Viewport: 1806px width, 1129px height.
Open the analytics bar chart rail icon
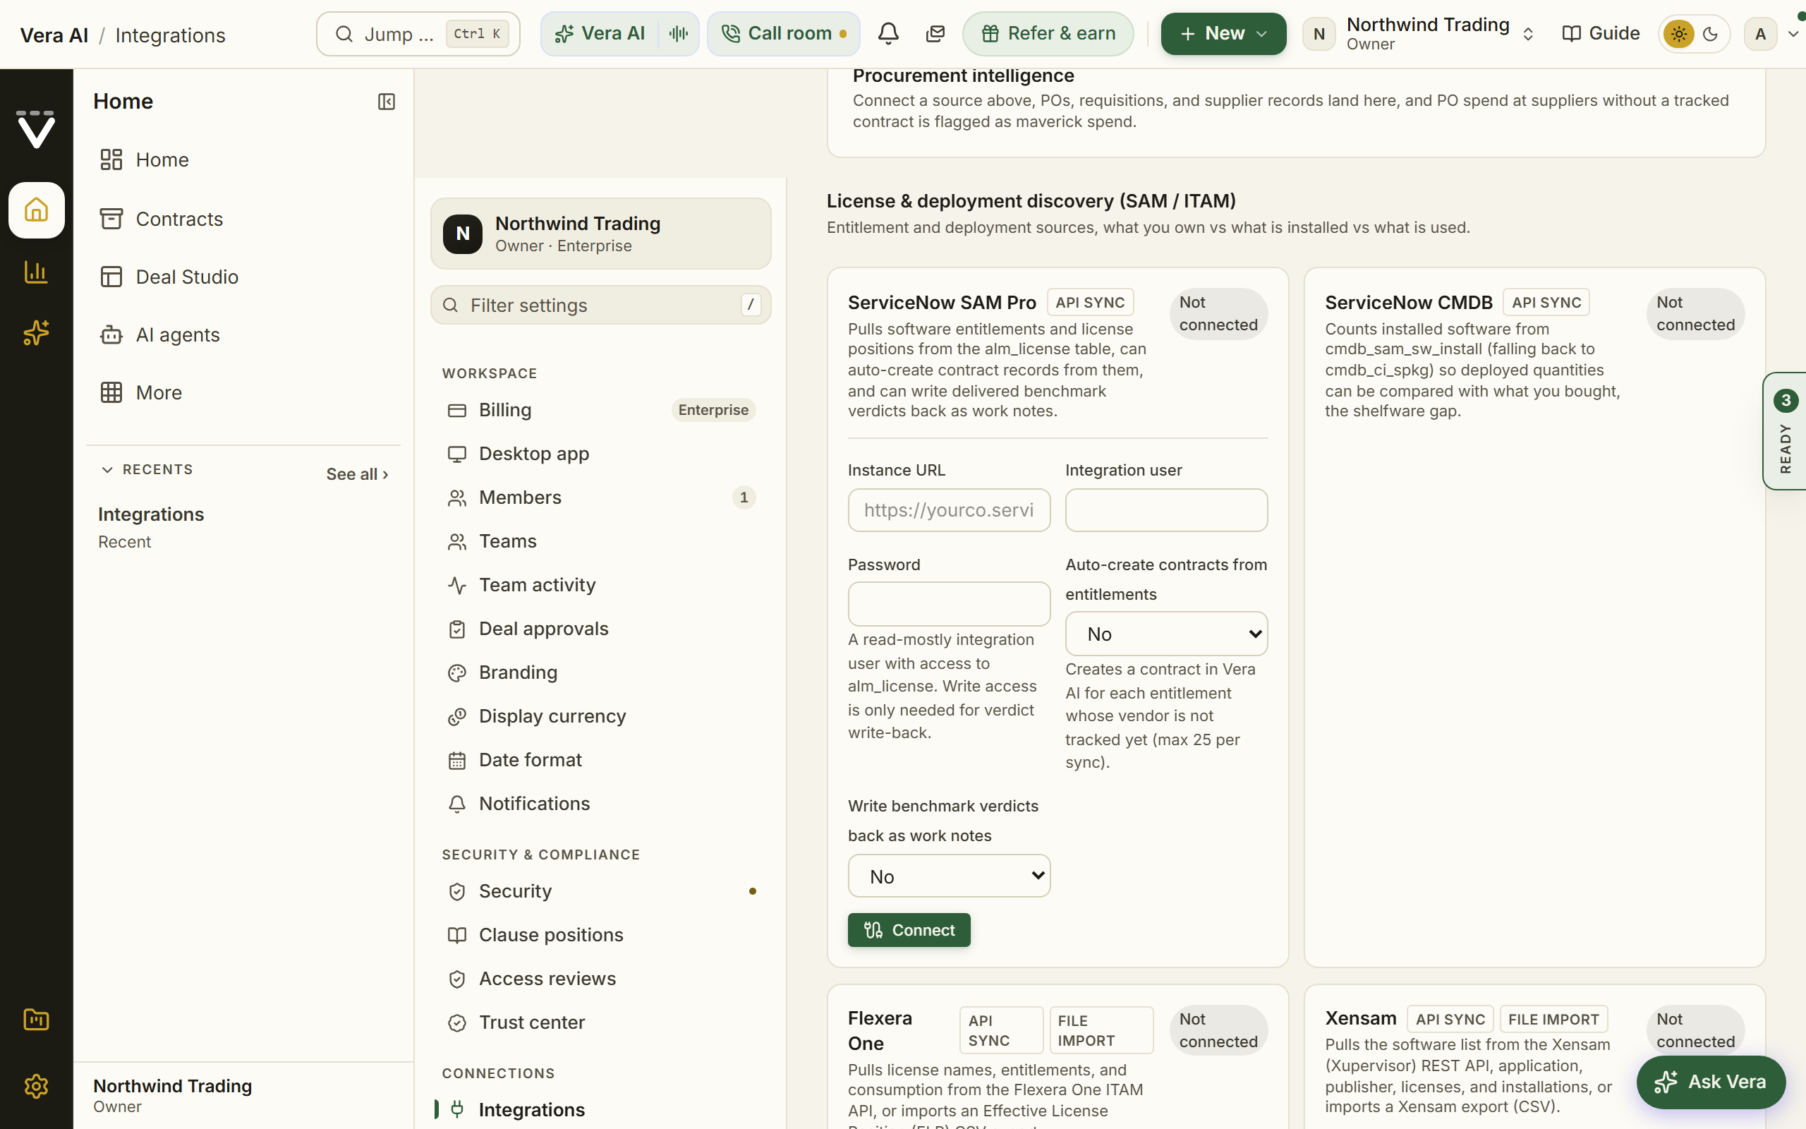36,272
